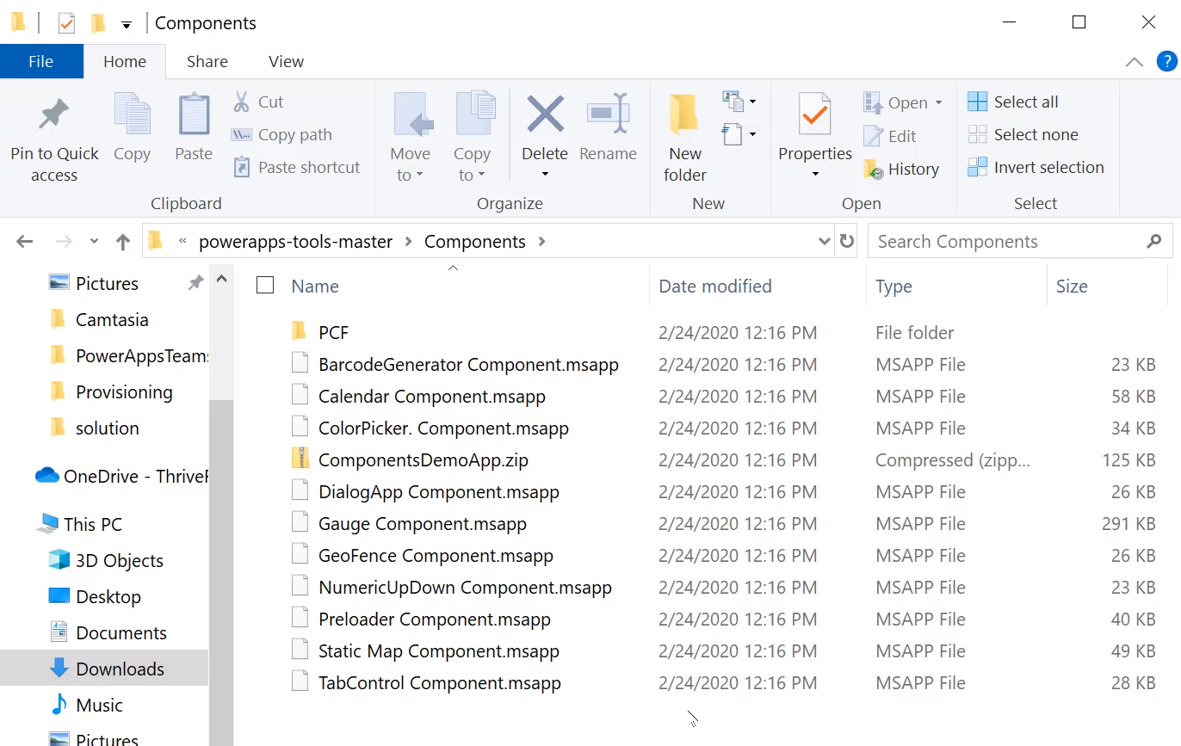This screenshot has width=1181, height=746.
Task: Select Static Map Component.msapp file
Action: pos(439,650)
